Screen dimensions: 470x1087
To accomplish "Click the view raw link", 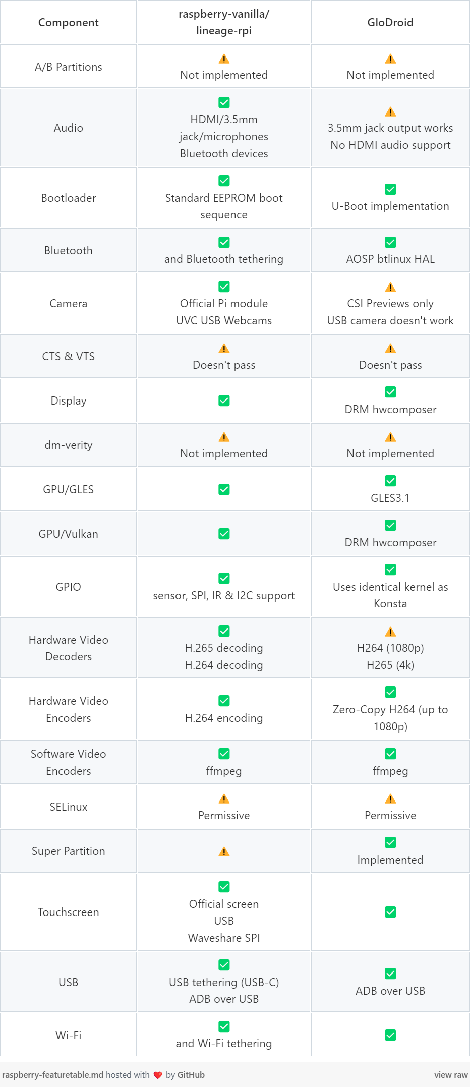I will (451, 1075).
